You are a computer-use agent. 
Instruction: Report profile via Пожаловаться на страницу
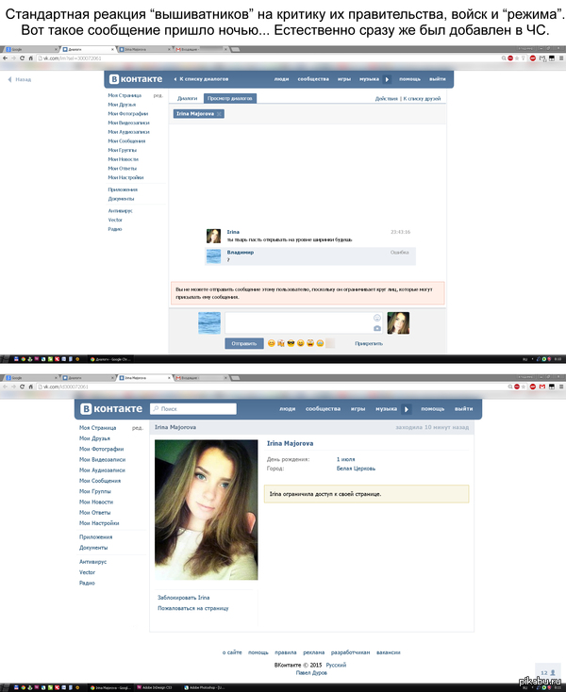(x=192, y=608)
